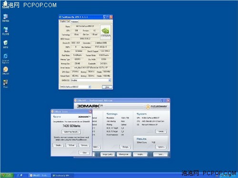Switch to the 3DMark05 taskbar button

(x=40, y=175)
